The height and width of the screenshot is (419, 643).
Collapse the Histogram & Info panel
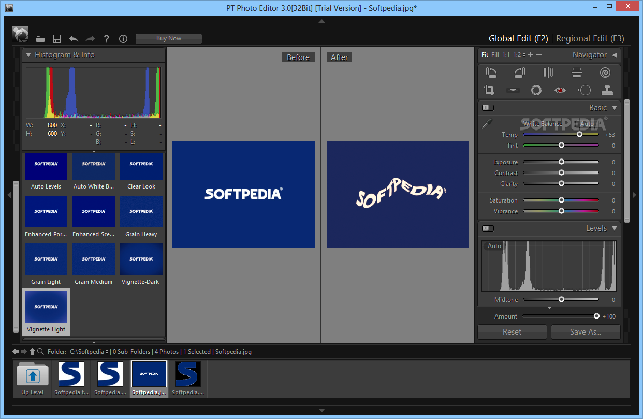pyautogui.click(x=28, y=55)
